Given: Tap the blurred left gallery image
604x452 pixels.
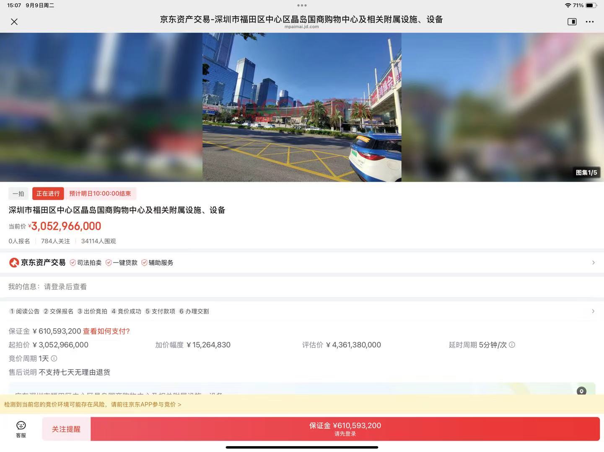Looking at the screenshot, I should click(x=101, y=107).
